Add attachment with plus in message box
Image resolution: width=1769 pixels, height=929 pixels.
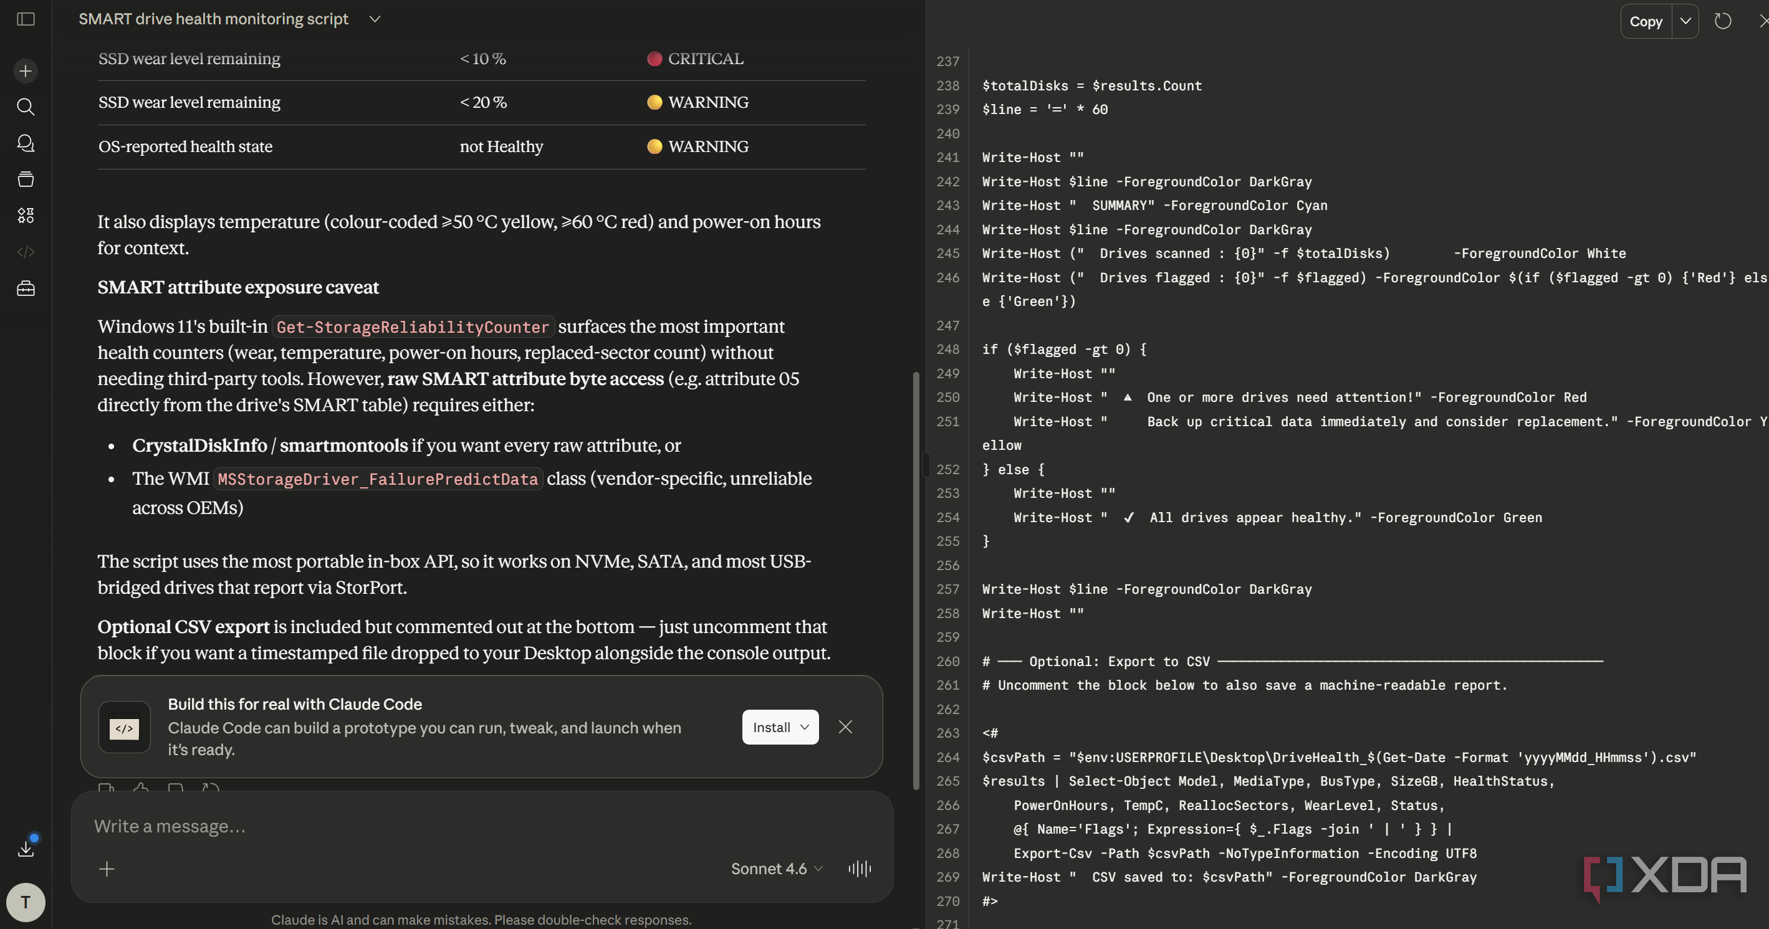pos(107,869)
